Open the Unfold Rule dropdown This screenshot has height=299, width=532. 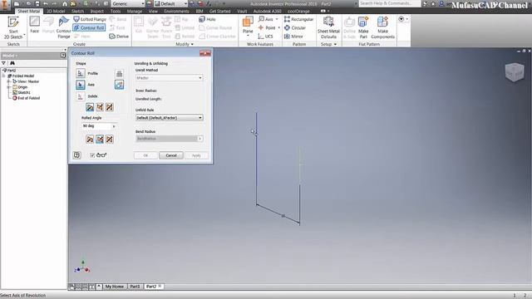170,118
